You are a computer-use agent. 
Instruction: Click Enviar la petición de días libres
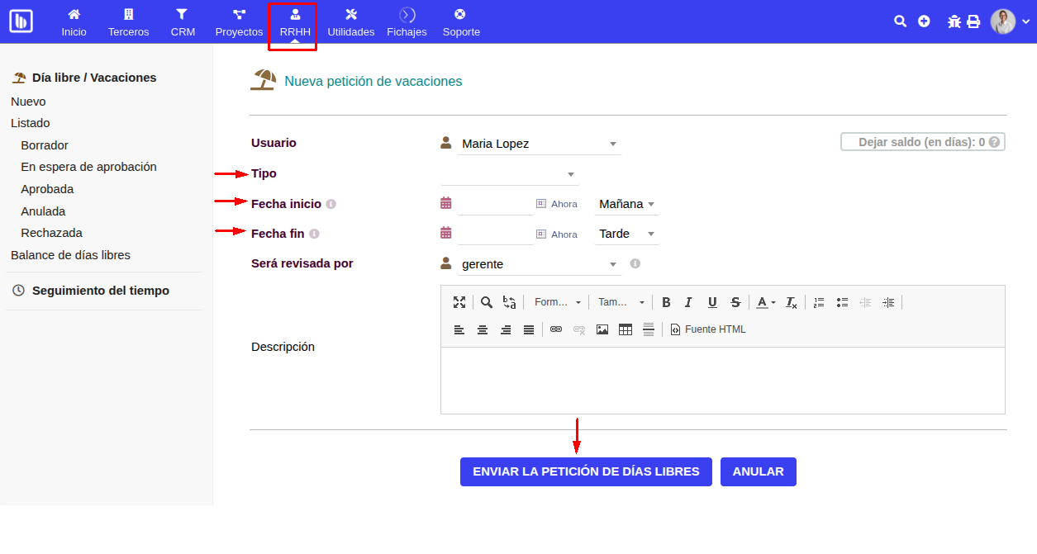(x=586, y=471)
